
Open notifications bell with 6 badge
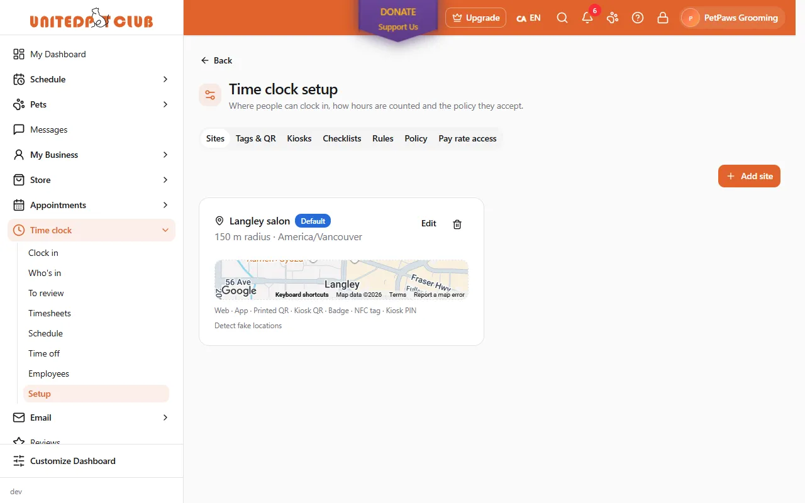[x=587, y=18]
